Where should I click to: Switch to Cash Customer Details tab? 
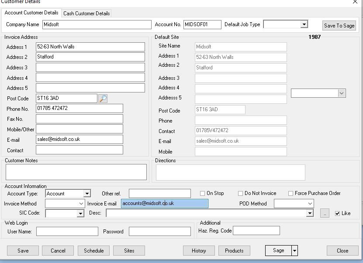(x=86, y=14)
